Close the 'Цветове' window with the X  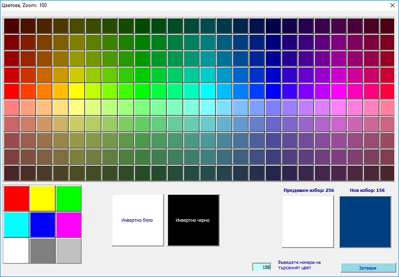pyautogui.click(x=392, y=5)
